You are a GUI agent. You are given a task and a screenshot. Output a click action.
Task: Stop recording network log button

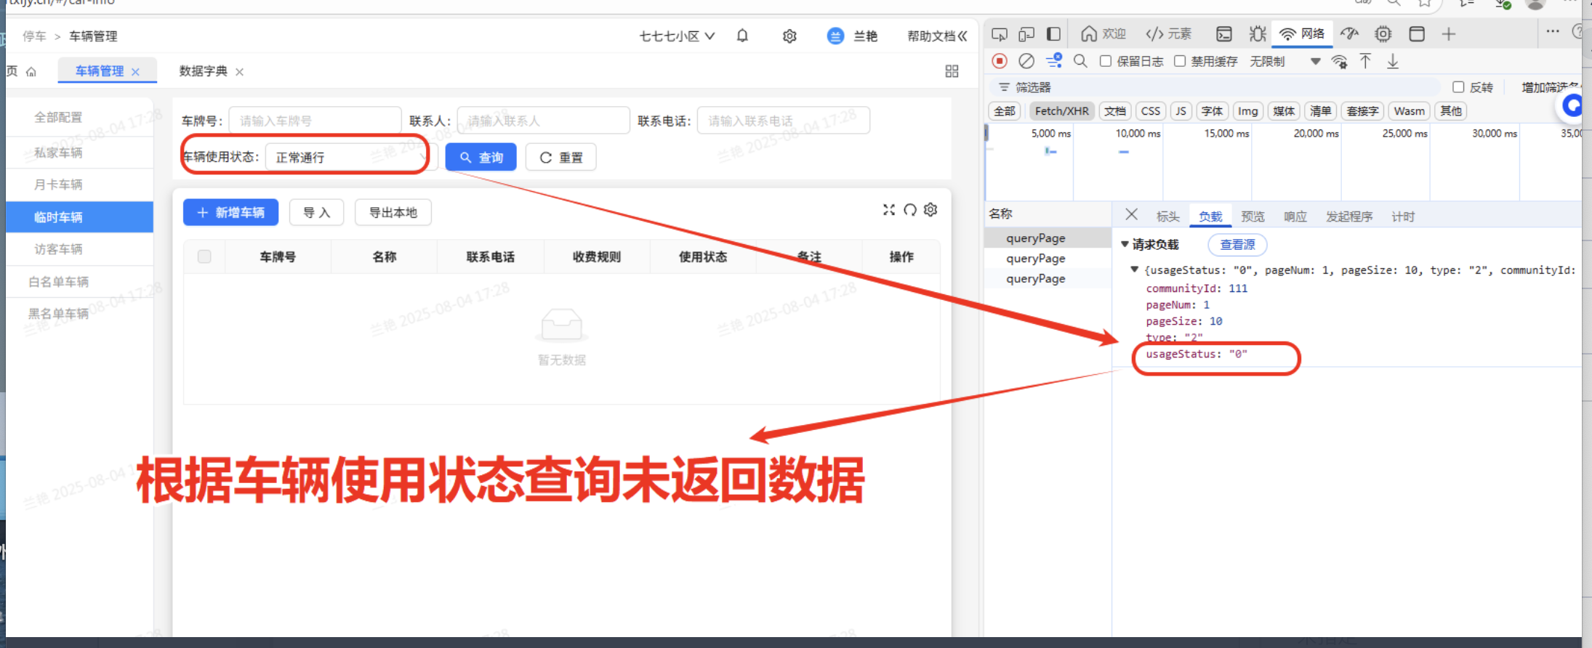(1000, 61)
